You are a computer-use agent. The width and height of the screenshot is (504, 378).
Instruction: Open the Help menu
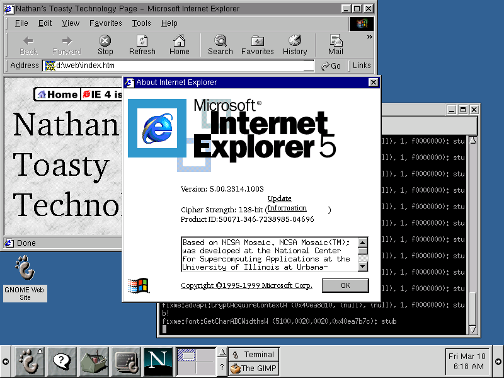click(169, 23)
